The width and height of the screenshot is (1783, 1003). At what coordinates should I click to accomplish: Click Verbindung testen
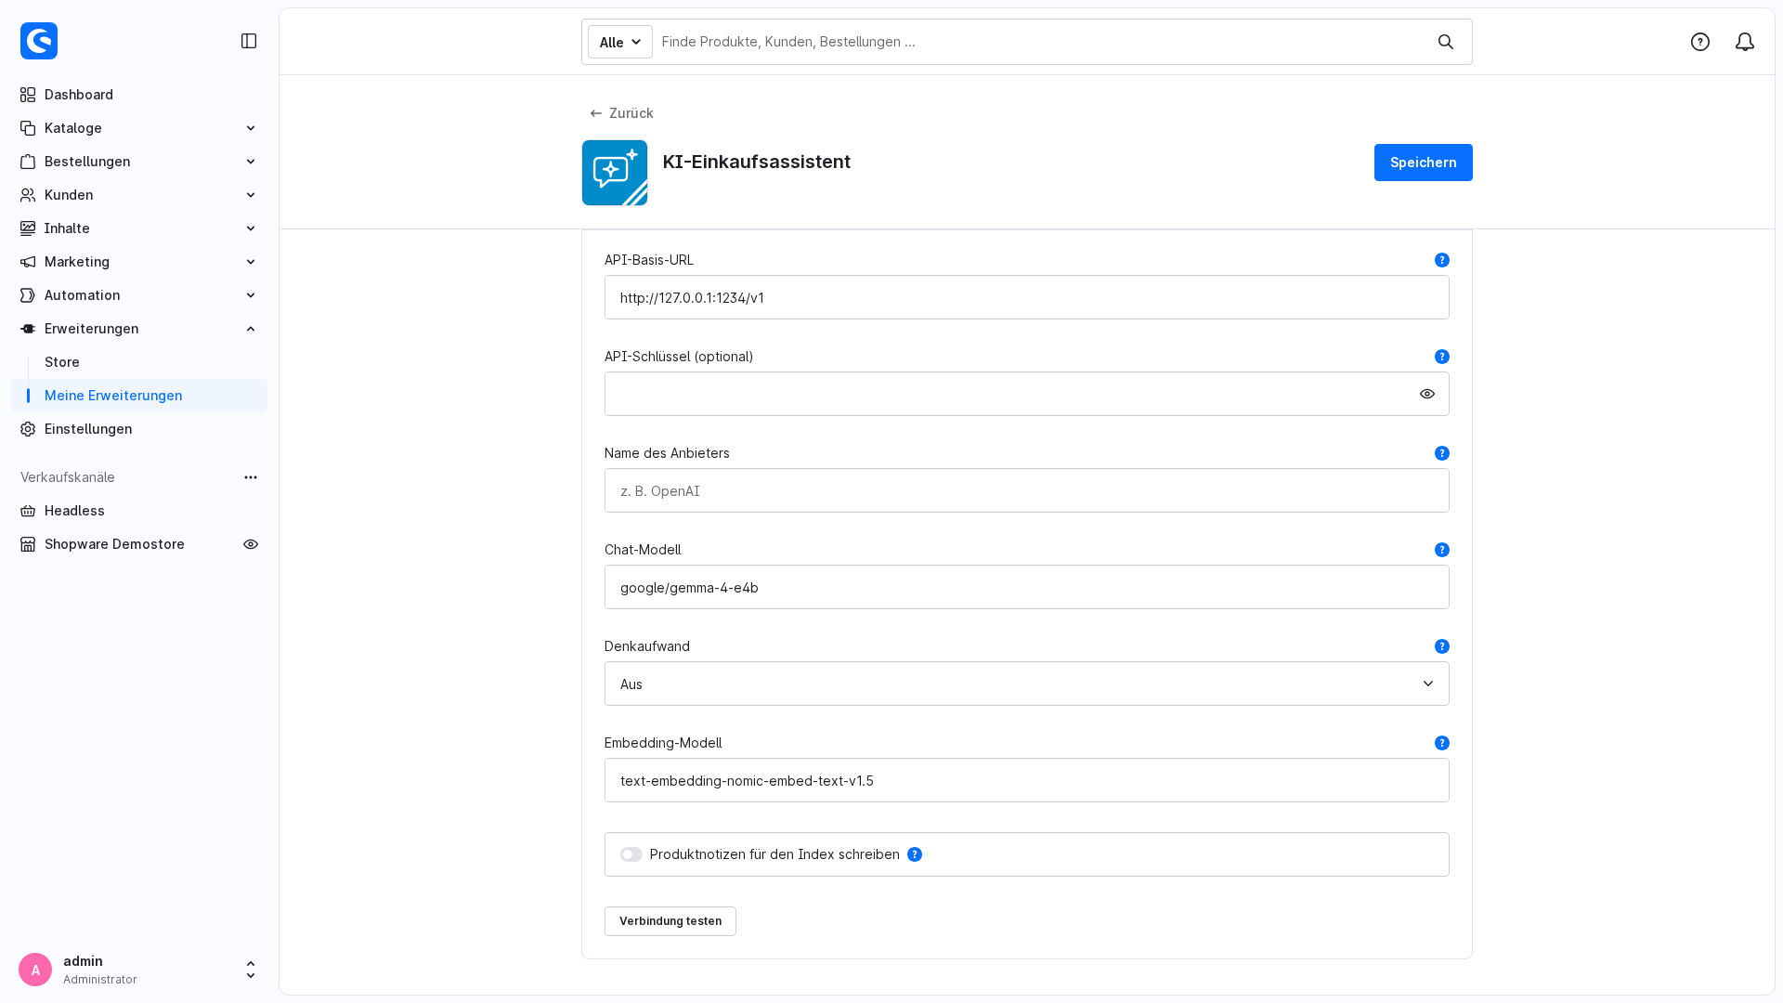[x=670, y=921]
